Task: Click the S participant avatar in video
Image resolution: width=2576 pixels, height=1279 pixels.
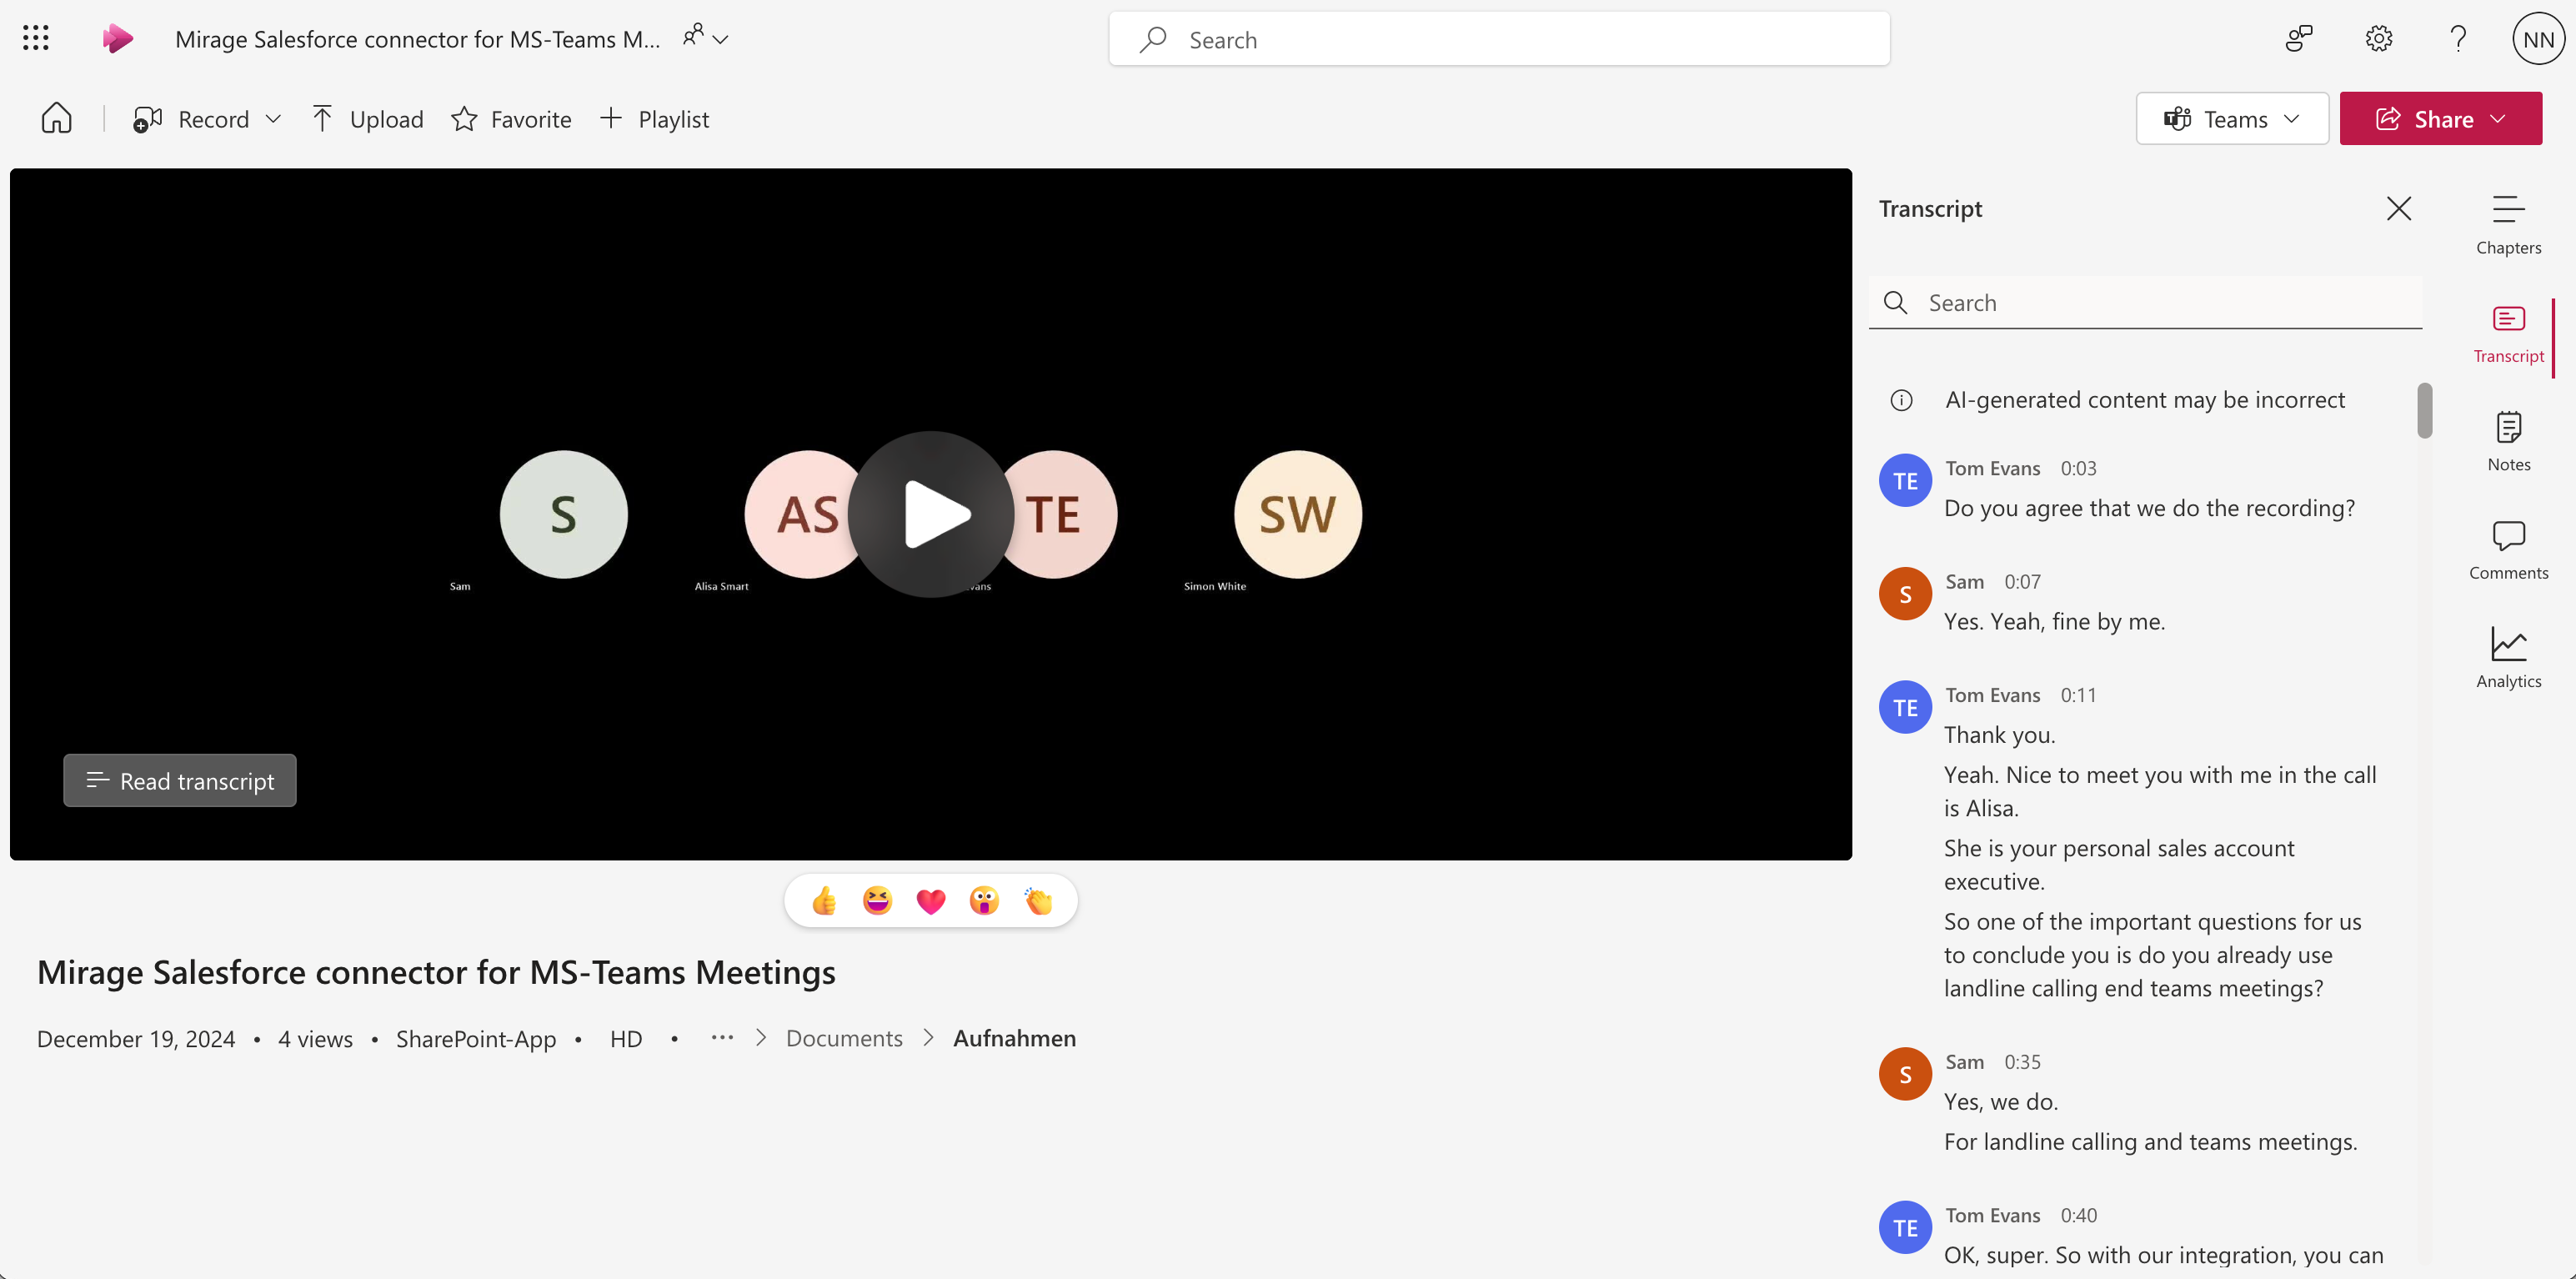Action: point(563,514)
